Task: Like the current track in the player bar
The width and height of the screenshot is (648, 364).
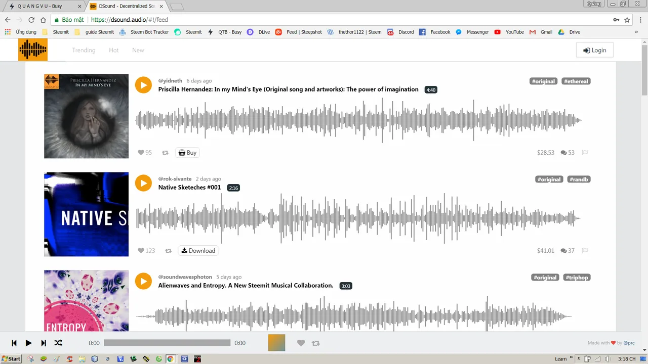Action: click(301, 343)
